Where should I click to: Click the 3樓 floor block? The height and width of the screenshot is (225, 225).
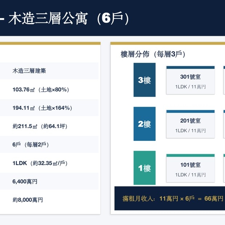144,80
